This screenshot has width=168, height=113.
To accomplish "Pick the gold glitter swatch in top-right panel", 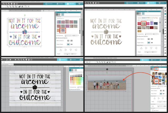I will [139, 31].
